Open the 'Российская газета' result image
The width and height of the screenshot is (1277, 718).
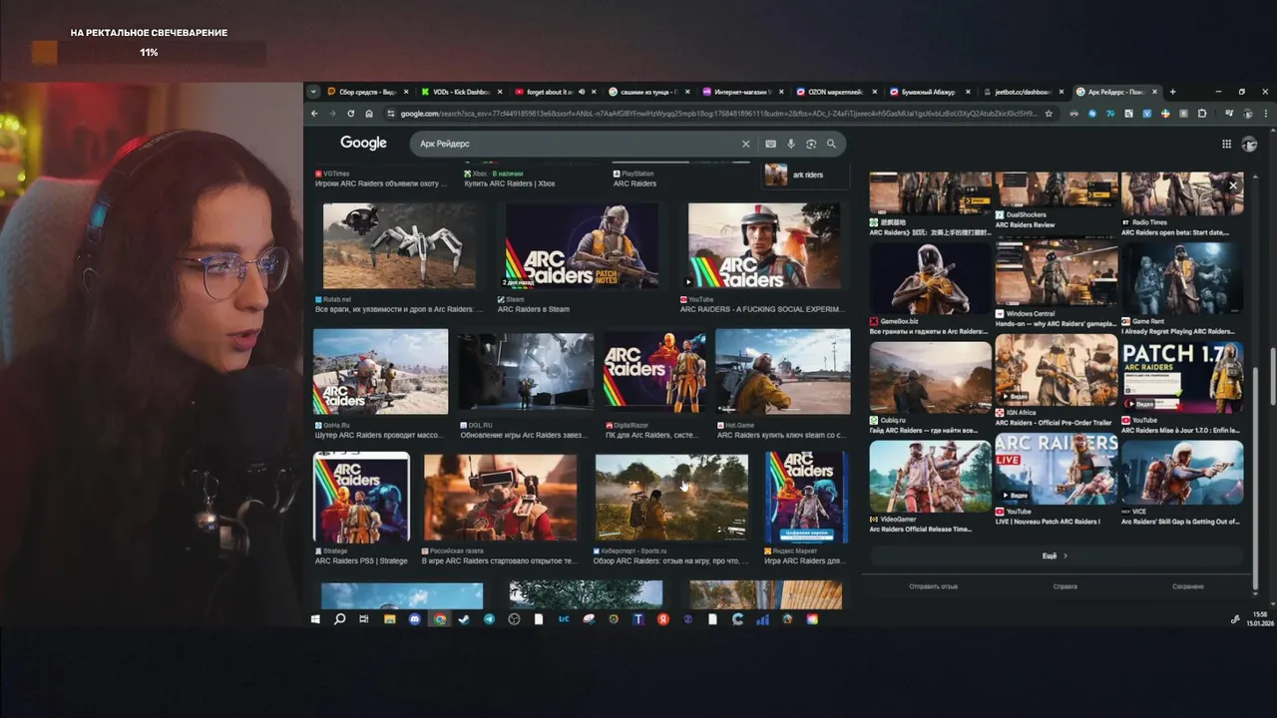(x=500, y=498)
